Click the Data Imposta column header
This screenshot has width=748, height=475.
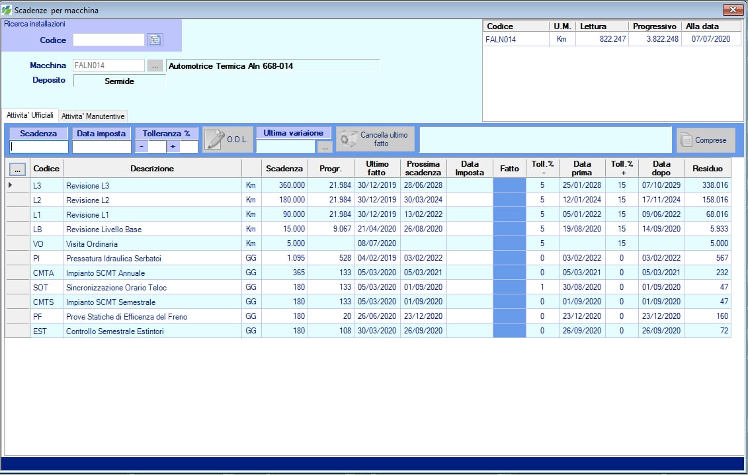(x=470, y=169)
